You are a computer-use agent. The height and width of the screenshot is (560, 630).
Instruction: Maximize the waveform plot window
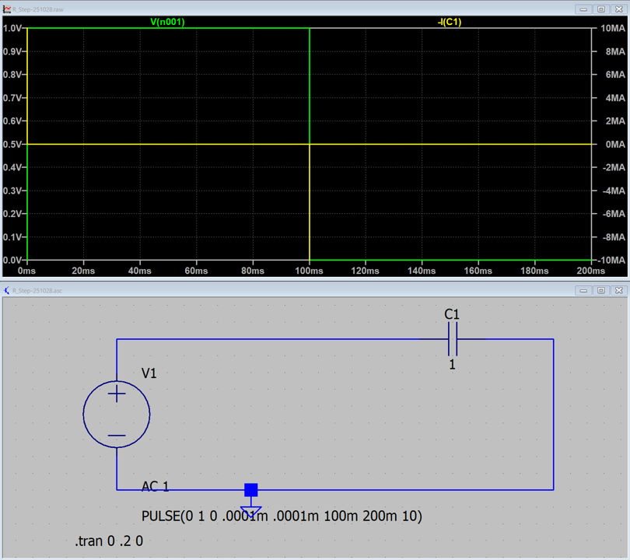(x=601, y=9)
